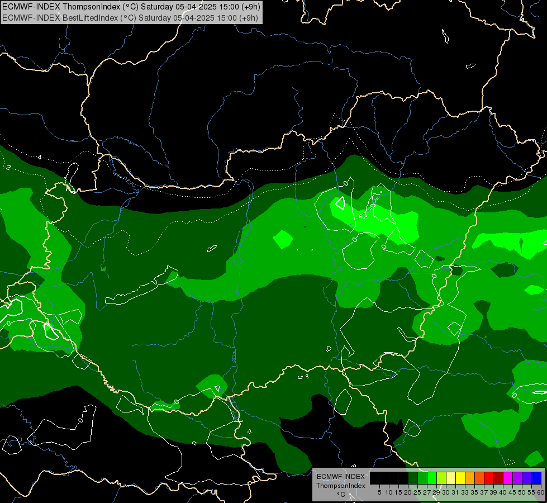
Task: Click the legend 'ECMWF-INDEX' label
Action: [x=340, y=477]
